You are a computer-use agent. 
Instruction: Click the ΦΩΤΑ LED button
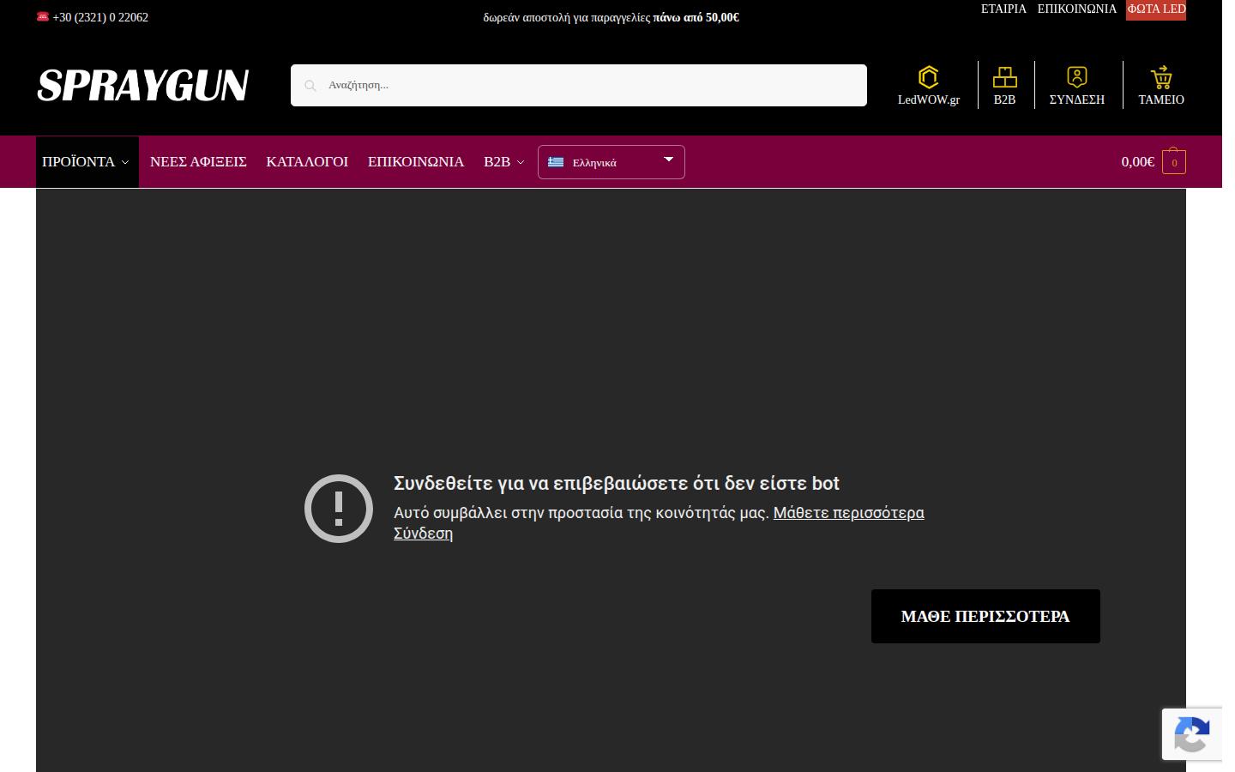point(1156,9)
